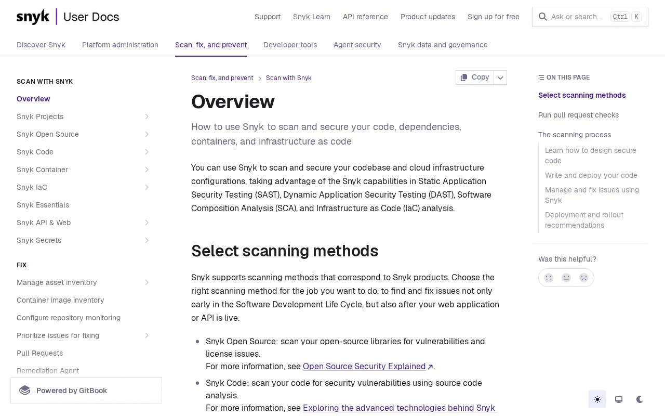Open Configure repository monitoring page
This screenshot has width=665, height=416.
[69, 318]
